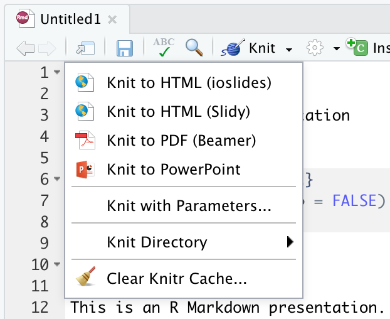
Task: Open Knit with Parameters dialog
Action: (189, 205)
